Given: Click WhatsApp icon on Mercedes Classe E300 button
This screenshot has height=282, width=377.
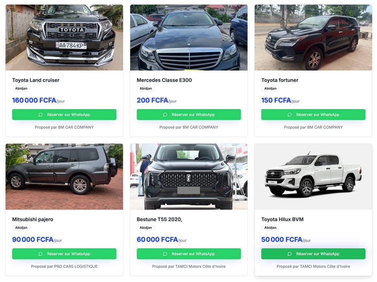Looking at the screenshot, I should coord(165,114).
